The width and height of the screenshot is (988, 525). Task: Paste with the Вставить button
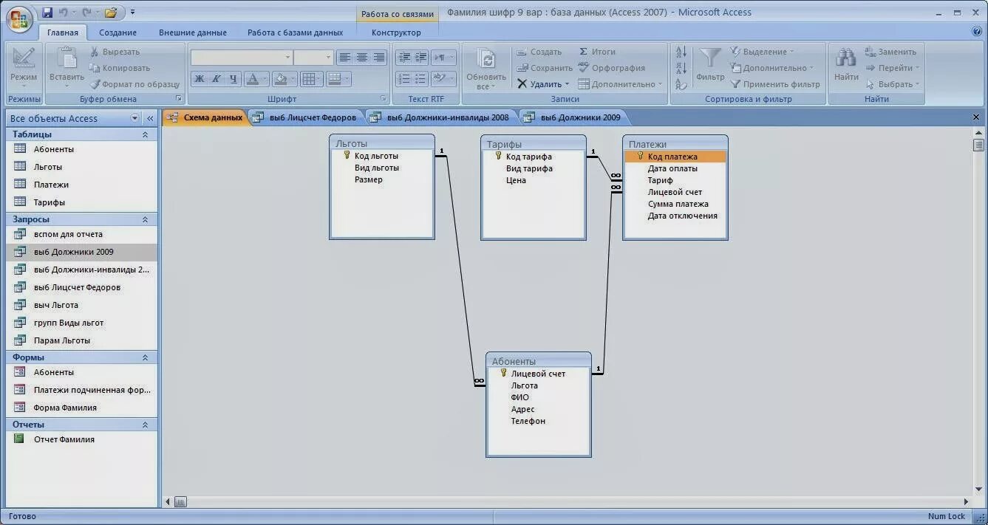(67, 67)
